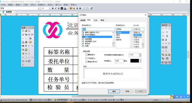Toggle Underline in the top formatting toolbar
Screen dimensions: 192x103
click(x=59, y=8)
